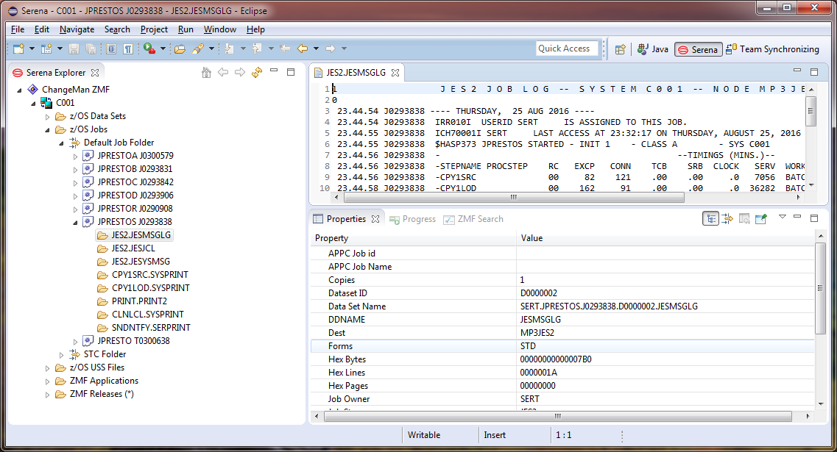Switch to Team Synchronizing perspective
This screenshot has height=452, width=837.
[772, 49]
